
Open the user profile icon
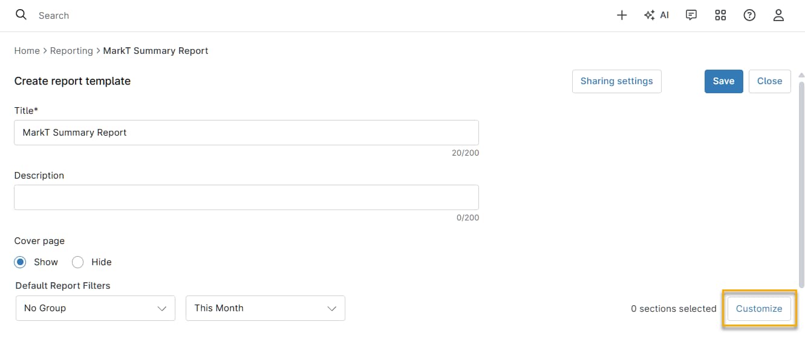click(x=778, y=15)
